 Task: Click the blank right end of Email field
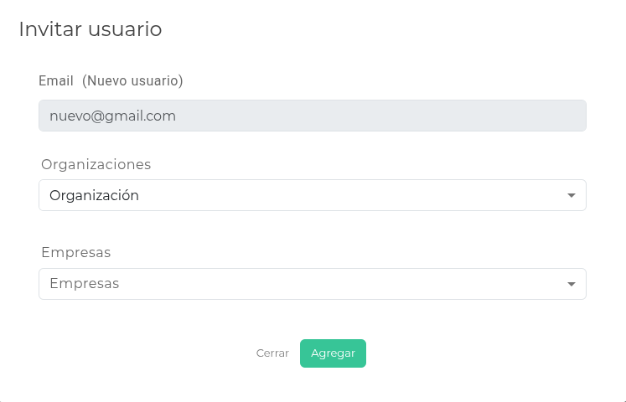pos(536,116)
